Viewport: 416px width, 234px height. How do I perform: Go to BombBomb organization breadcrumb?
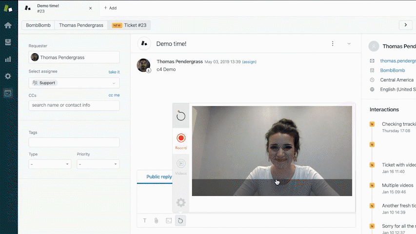(x=38, y=25)
